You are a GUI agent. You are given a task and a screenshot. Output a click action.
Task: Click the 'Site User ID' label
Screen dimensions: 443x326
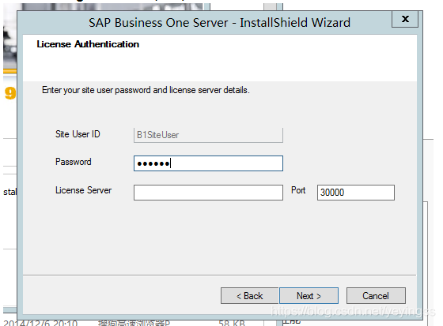click(x=78, y=134)
